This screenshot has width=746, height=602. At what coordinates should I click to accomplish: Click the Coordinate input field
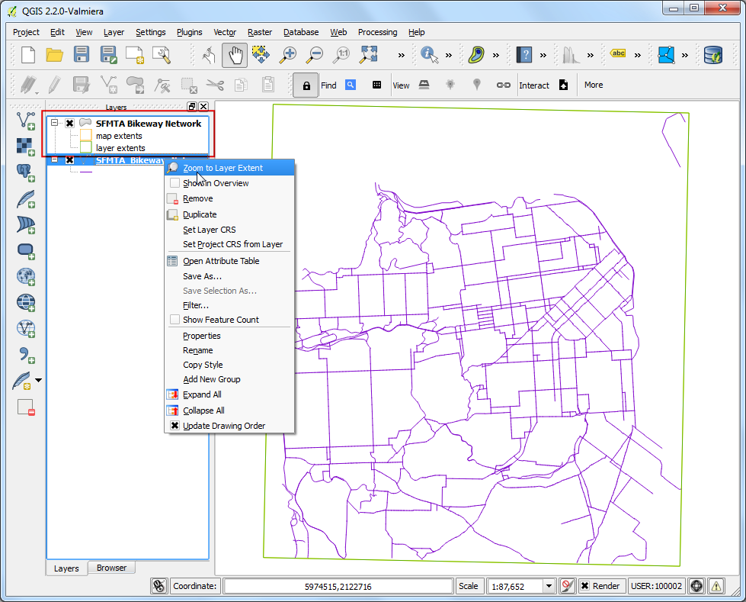338,586
